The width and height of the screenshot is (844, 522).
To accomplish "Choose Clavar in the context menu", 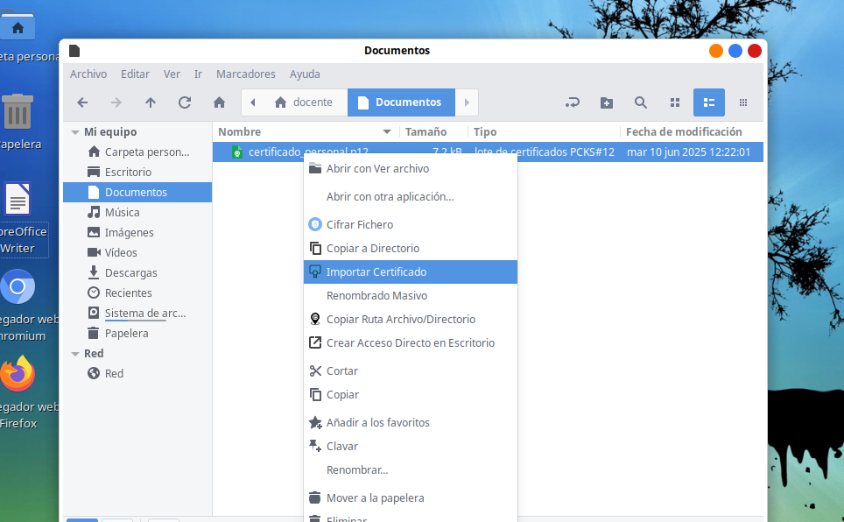I will 410,447.
